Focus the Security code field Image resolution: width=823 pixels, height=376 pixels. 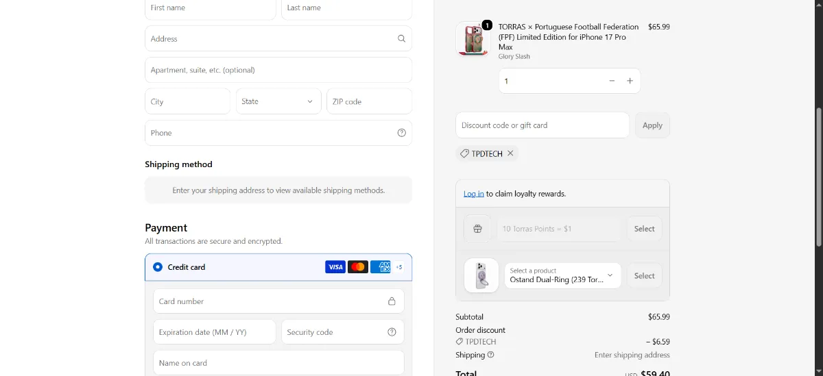pyautogui.click(x=342, y=332)
